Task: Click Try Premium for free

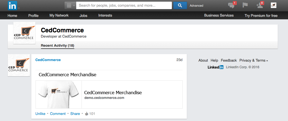Action: [261, 15]
